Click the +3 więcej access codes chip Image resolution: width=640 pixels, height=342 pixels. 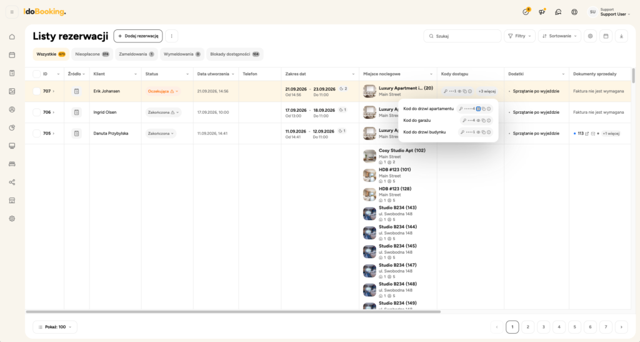487,91
